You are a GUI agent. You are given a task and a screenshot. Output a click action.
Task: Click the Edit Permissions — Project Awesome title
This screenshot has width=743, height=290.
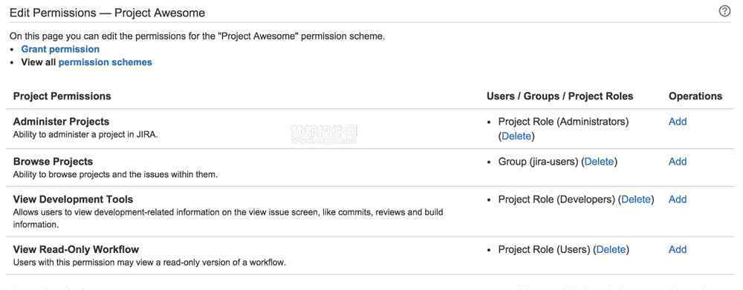click(107, 13)
